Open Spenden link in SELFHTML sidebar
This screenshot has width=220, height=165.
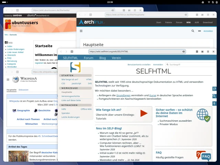[x=66, y=113]
